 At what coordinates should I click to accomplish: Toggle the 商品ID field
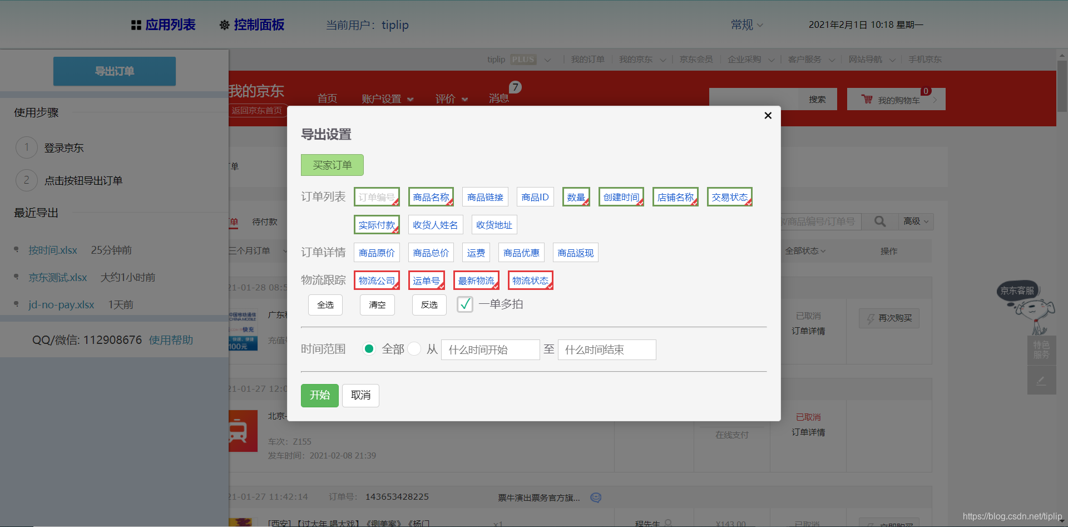tap(535, 197)
